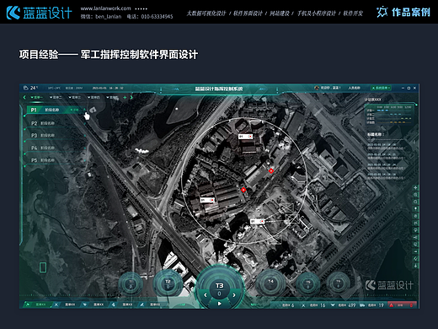
Task: Click the status counter showing 6
Action: tap(288, 305)
